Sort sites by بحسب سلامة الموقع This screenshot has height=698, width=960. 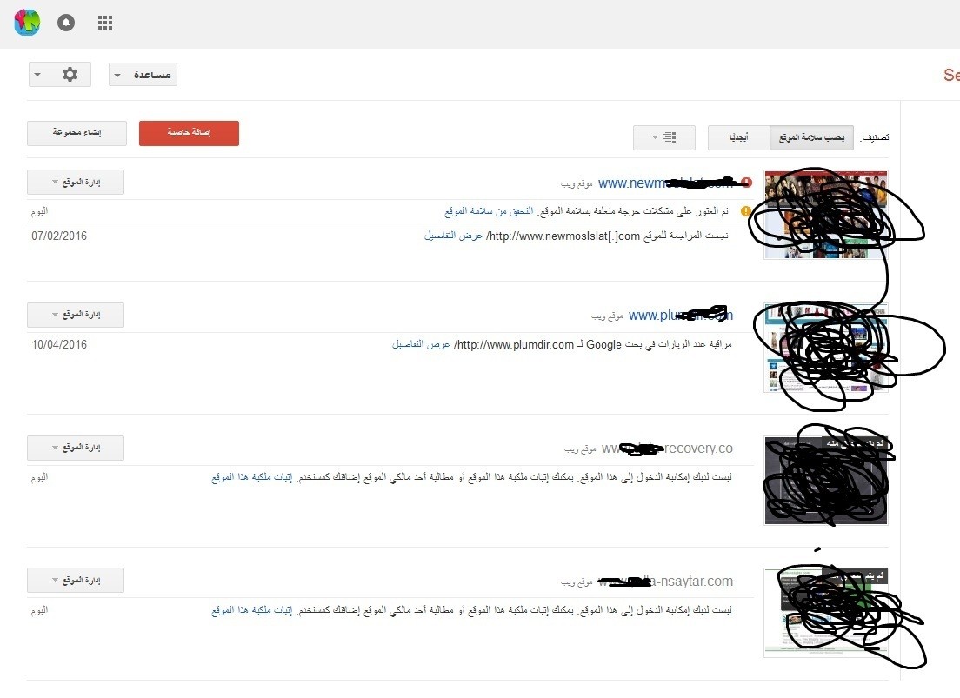(x=812, y=137)
